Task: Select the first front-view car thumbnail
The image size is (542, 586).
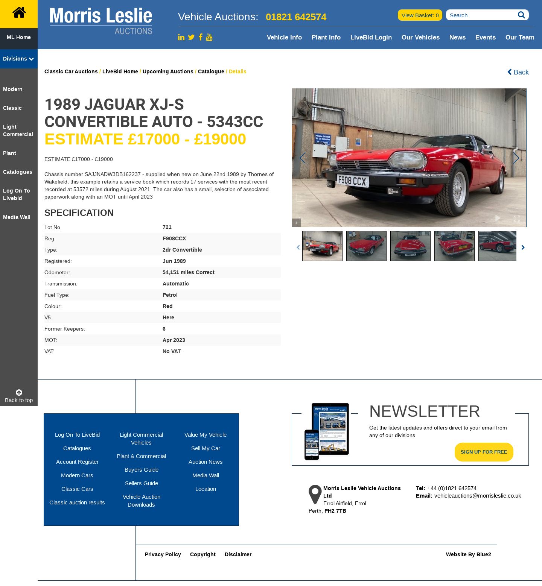Action: click(322, 246)
